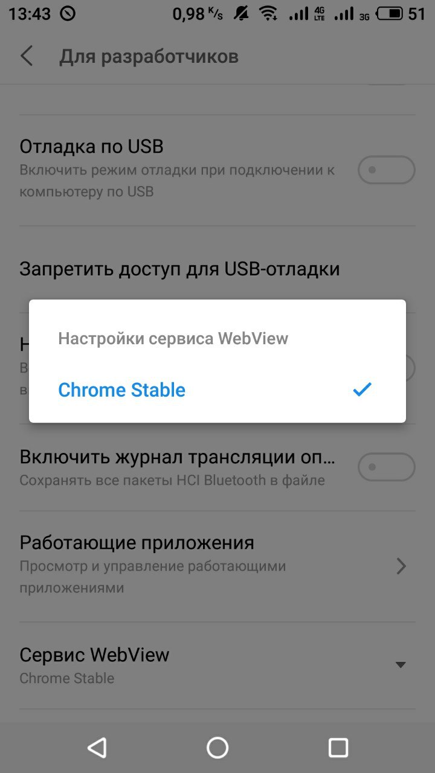Viewport: 435px width, 773px height.
Task: Toggle the USB debugging switch
Action: (387, 170)
